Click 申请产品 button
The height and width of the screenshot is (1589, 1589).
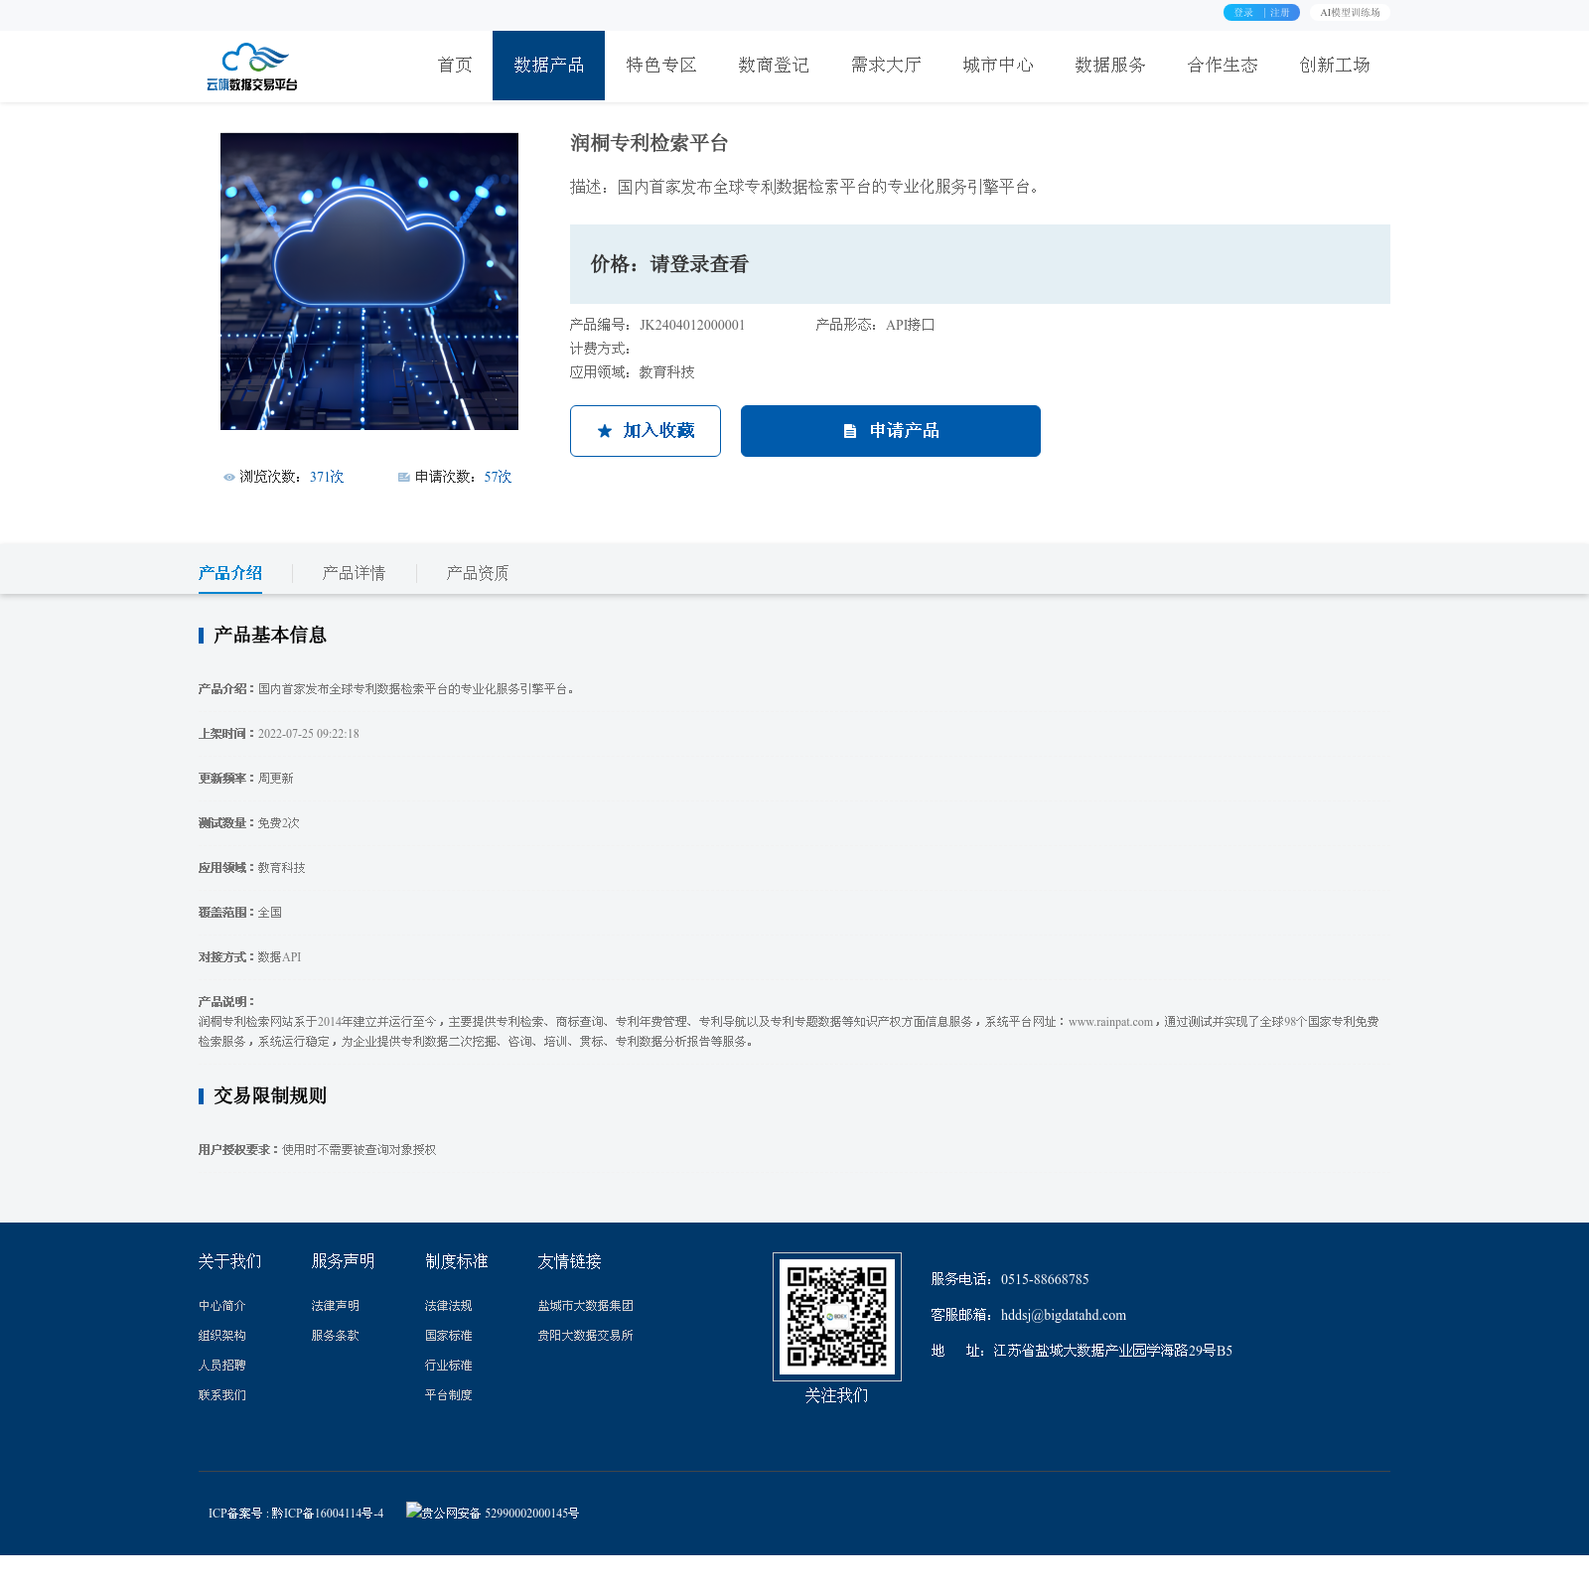pyautogui.click(x=891, y=431)
